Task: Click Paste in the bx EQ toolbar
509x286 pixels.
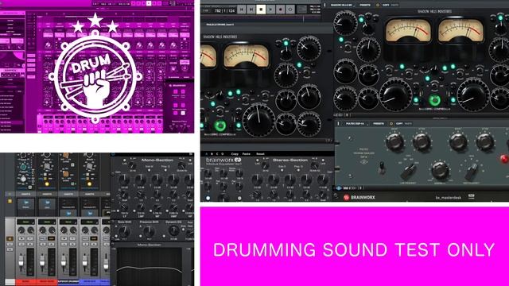Action: coord(247,153)
